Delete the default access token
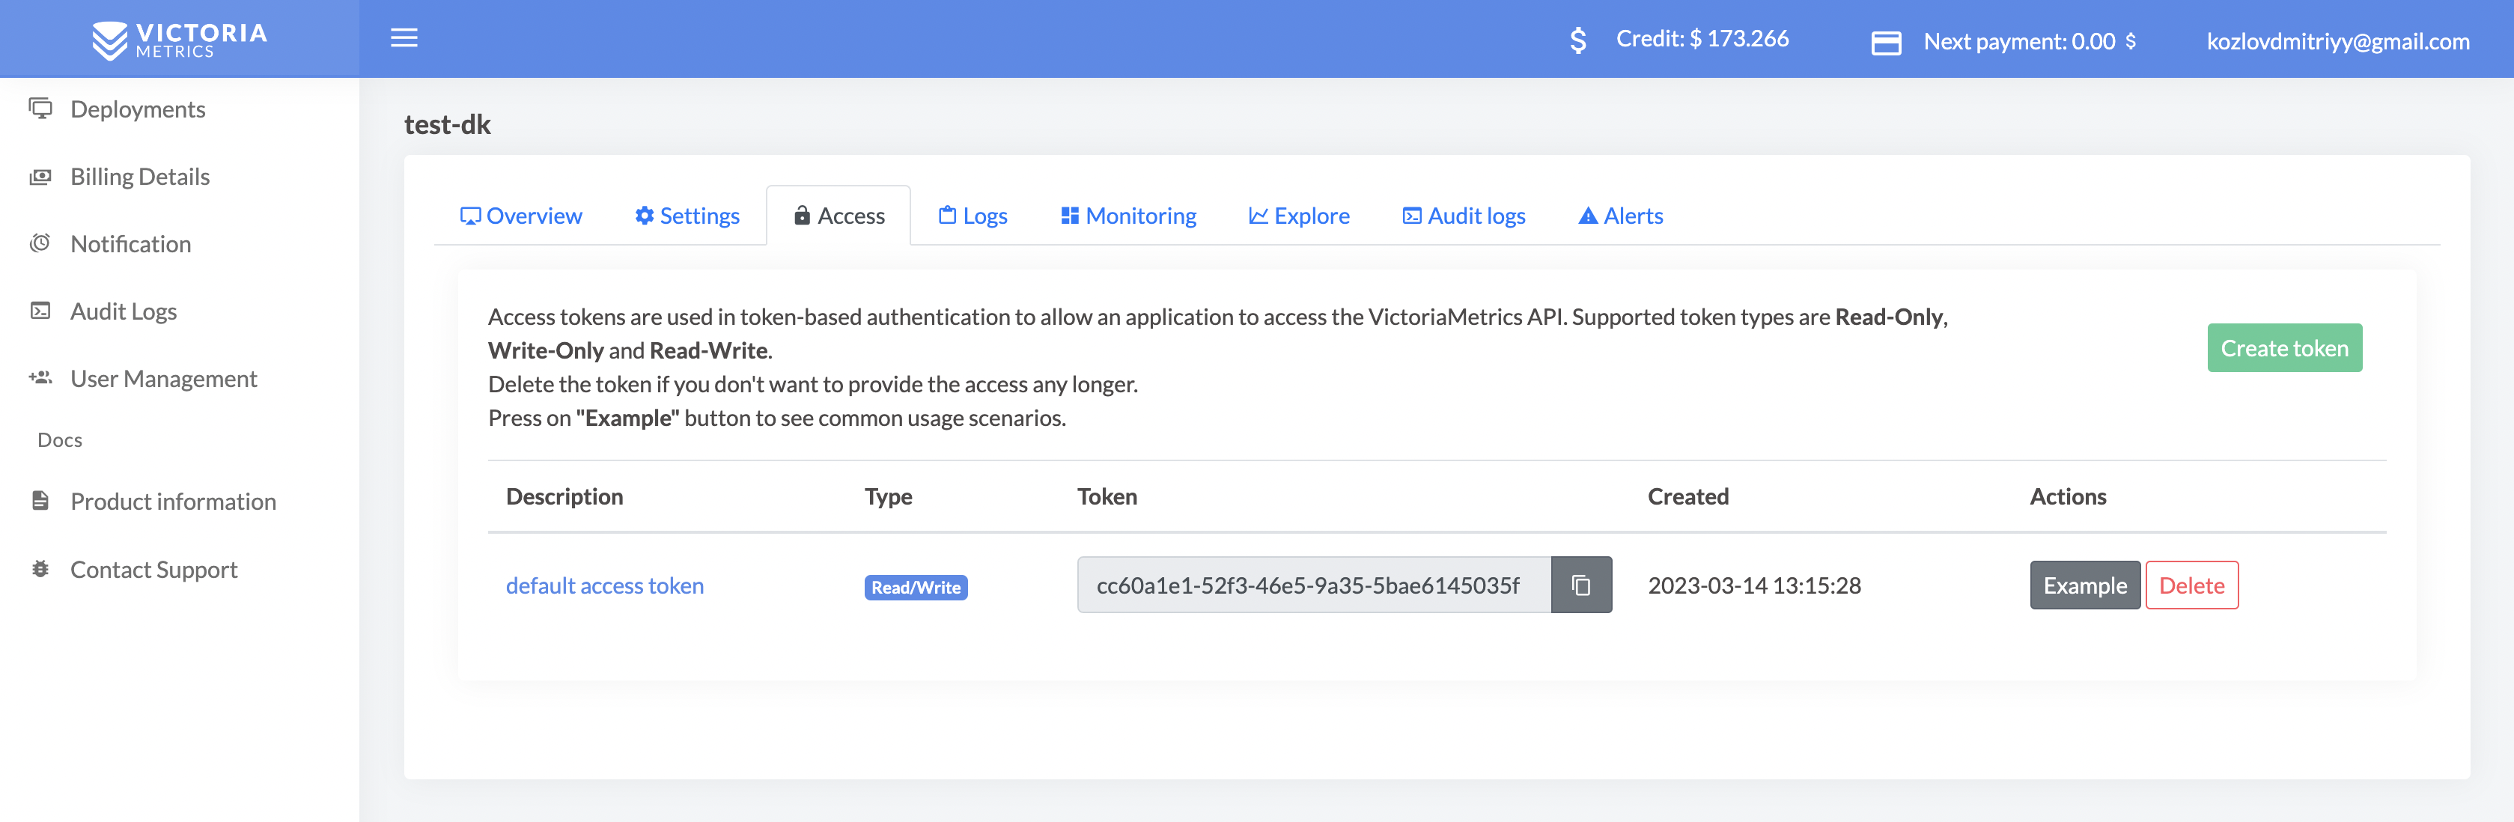Viewport: 2514px width, 822px height. click(x=2192, y=585)
